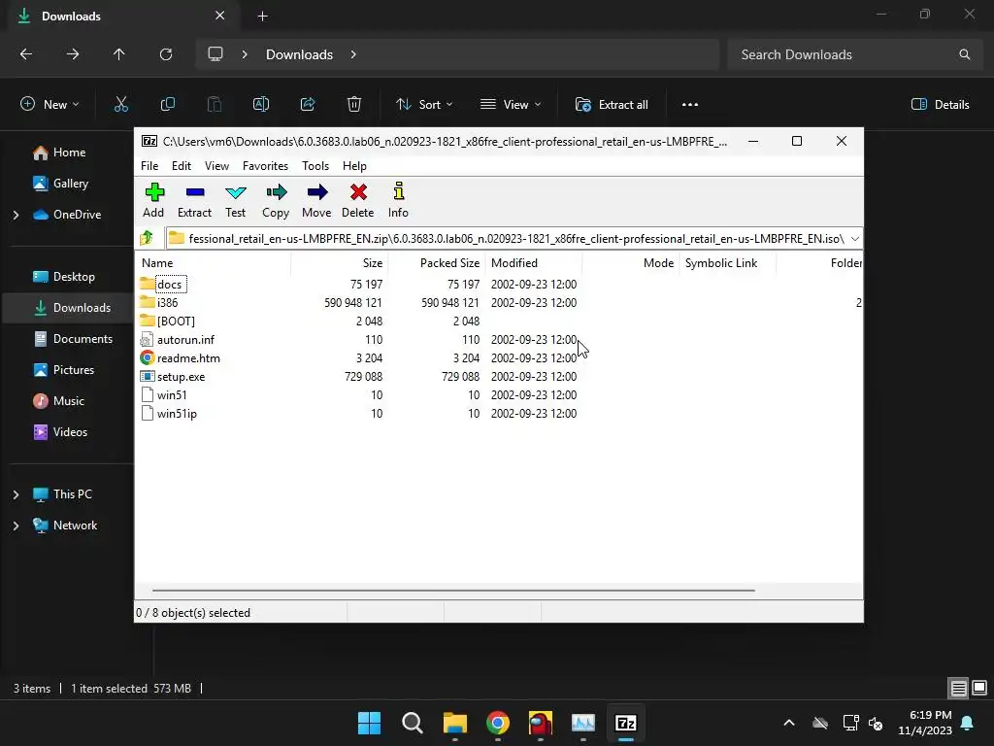Viewport: 994px width, 746px height.
Task: Refresh the Downloads folder in Explorer
Action: (166, 54)
